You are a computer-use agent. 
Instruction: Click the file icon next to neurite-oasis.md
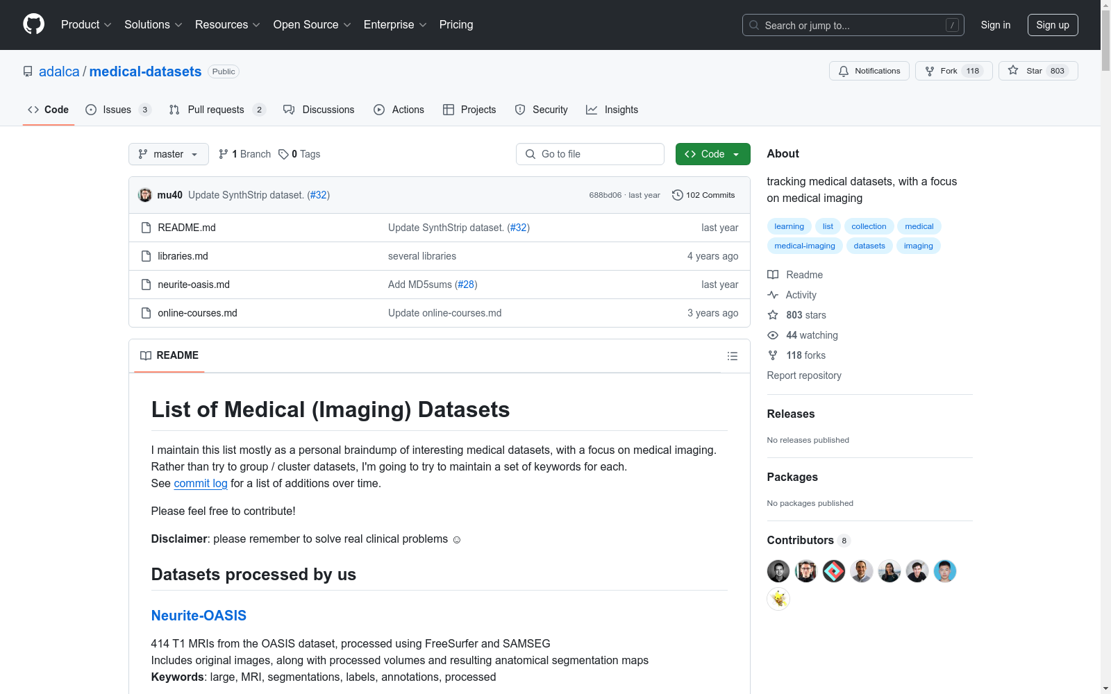pyautogui.click(x=146, y=285)
